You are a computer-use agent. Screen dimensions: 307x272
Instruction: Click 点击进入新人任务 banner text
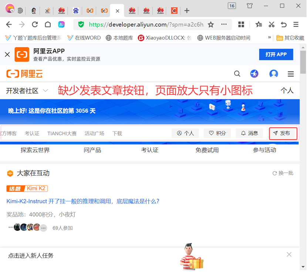[x=31, y=256]
